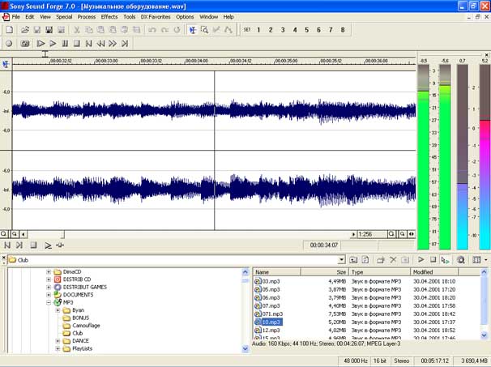Click the Record button in transport bar
The image size is (491, 367).
click(9, 44)
